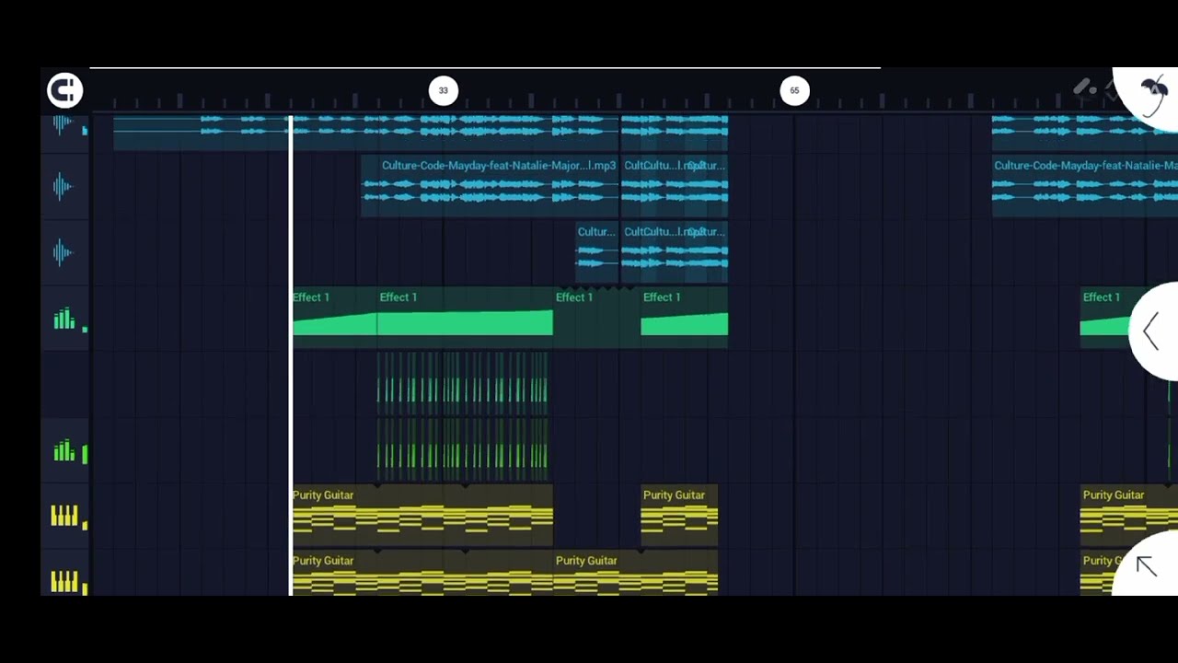Select the dark-green note pattern above the bright-green one

point(463,384)
